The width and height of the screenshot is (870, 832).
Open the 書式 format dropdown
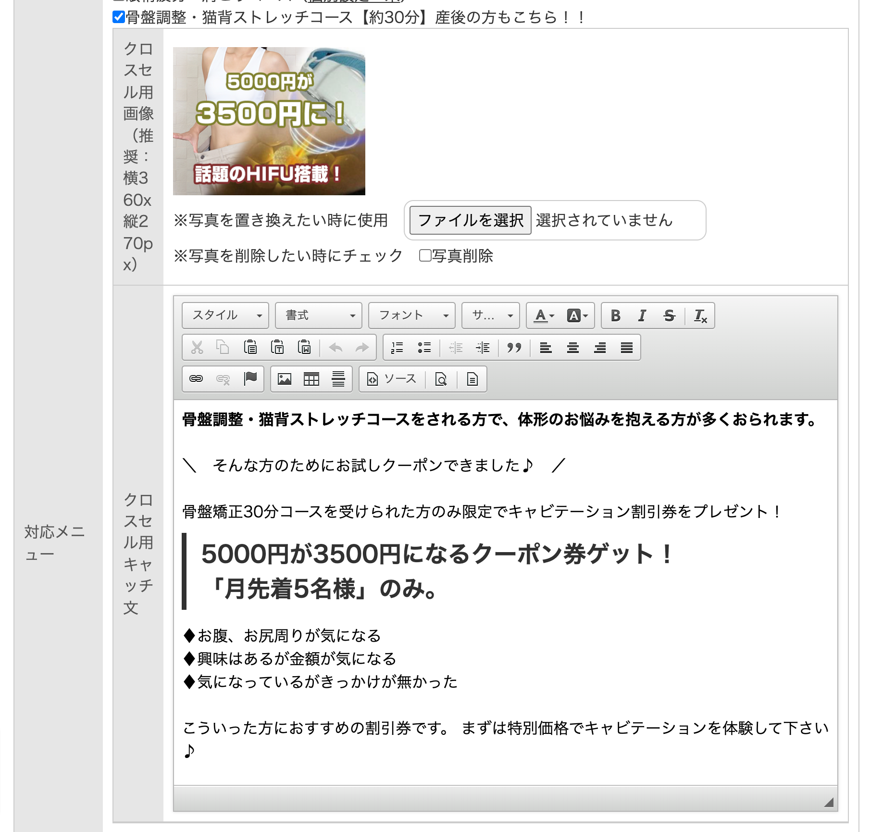pyautogui.click(x=318, y=315)
